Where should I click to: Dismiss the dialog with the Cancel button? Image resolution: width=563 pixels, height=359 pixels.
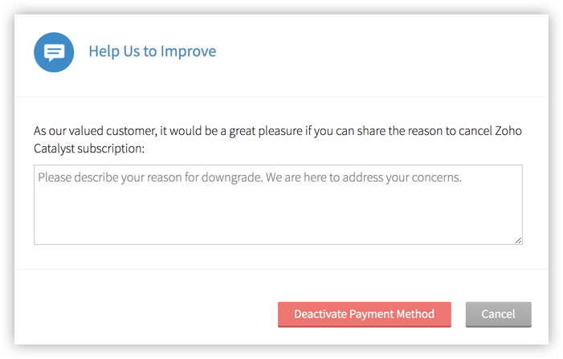(499, 314)
